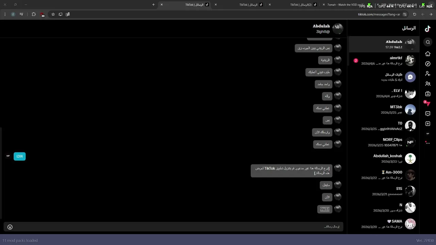This screenshot has height=245, width=436.
Task: Click the Upload plus icon
Action: 428,124
